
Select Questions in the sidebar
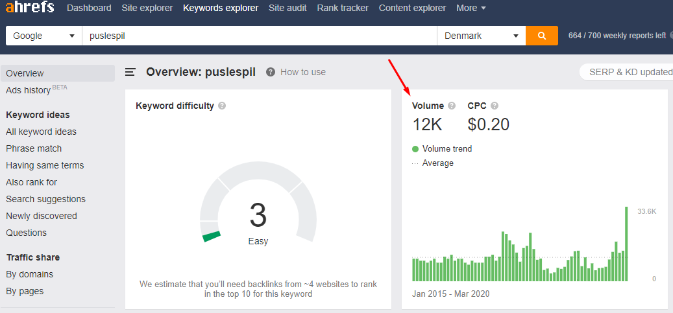26,233
